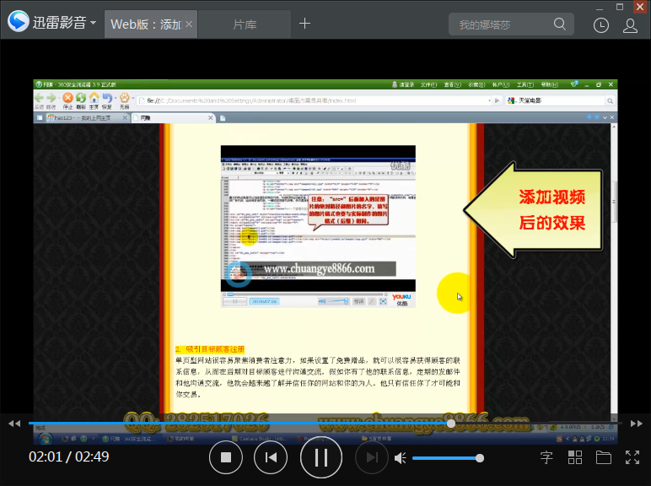The width and height of the screenshot is (651, 486).
Task: Expand the 迅雷影音 main menu dropdown
Action: (92, 23)
